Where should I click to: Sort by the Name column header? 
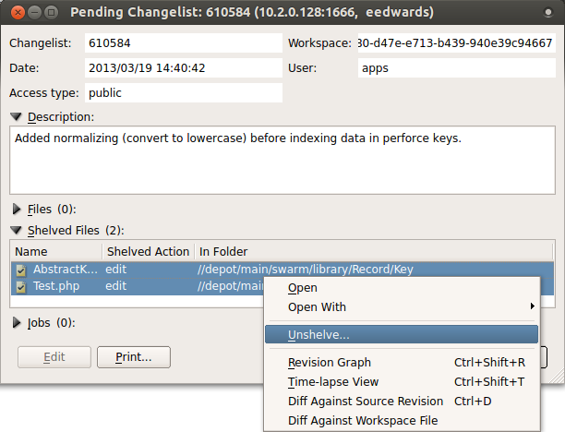click(x=57, y=251)
